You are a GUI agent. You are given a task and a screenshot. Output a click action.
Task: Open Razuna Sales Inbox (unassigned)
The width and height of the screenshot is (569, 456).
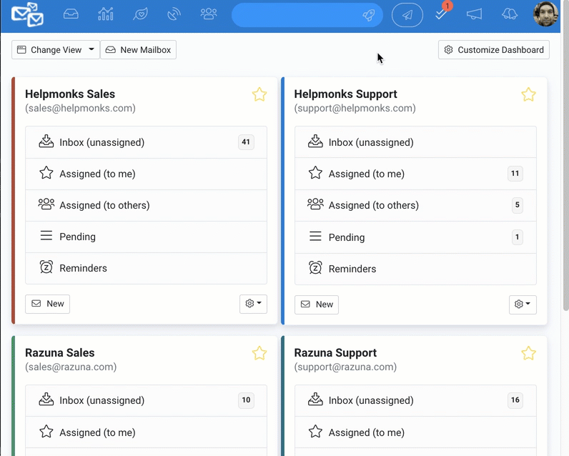[147, 400]
